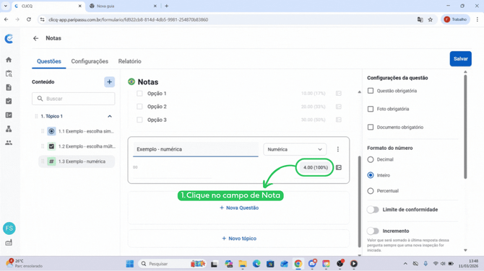Open the Numérica question type dropdown
The image size is (484, 271).
[x=295, y=149]
